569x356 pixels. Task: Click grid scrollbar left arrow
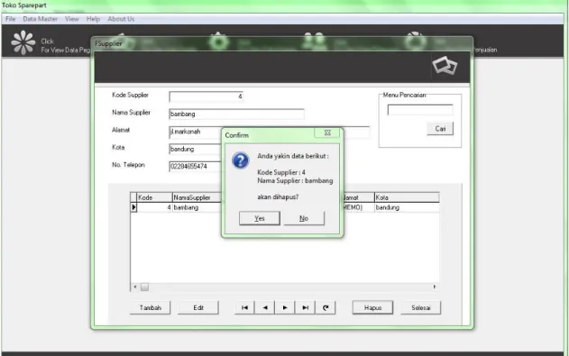point(135,288)
